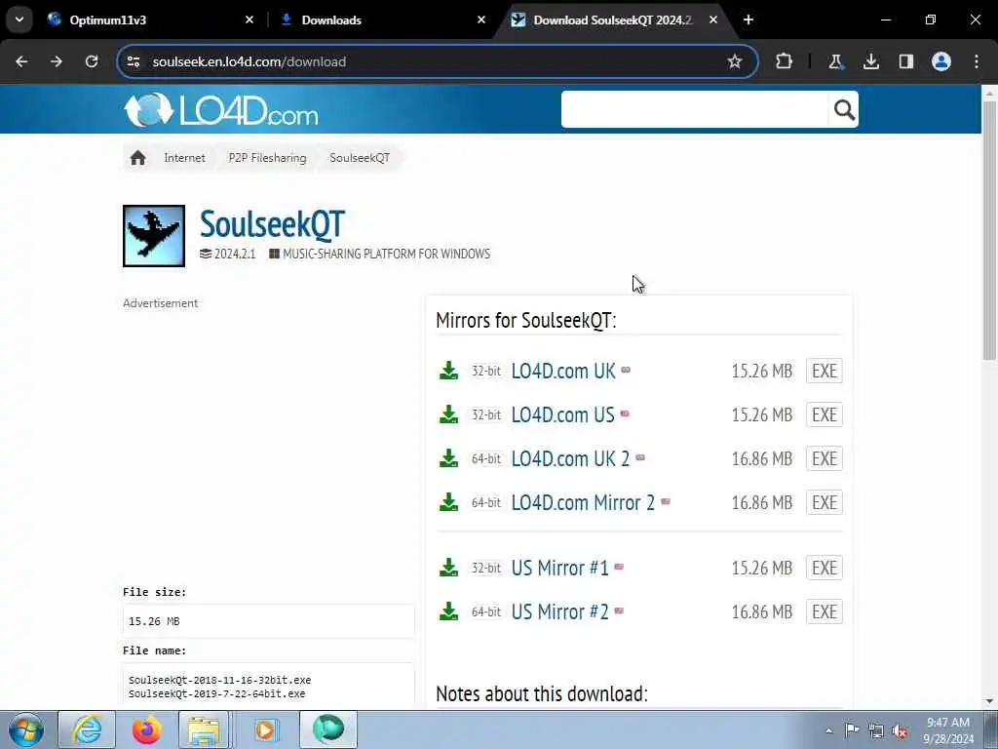Image resolution: width=998 pixels, height=749 pixels.
Task: Click the EXE badge on LO4D.com UK row
Action: click(825, 371)
